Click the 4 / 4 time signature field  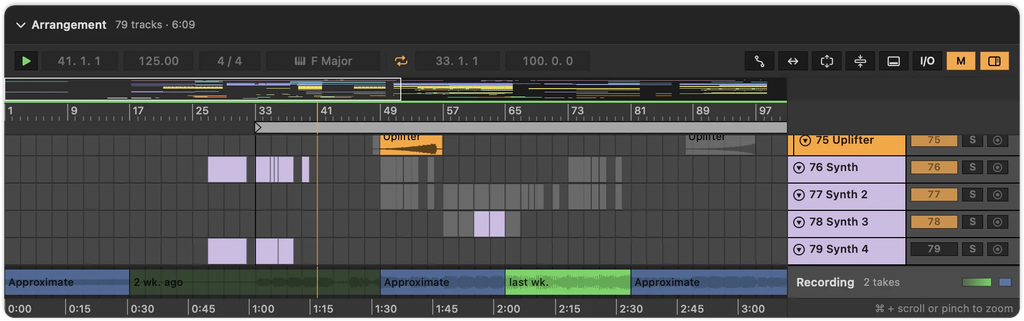click(230, 61)
